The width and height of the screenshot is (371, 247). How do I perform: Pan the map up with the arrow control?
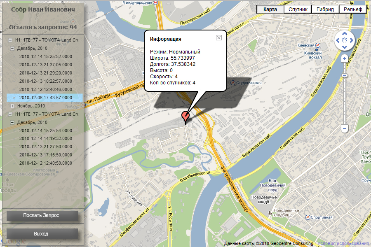pyautogui.click(x=345, y=34)
